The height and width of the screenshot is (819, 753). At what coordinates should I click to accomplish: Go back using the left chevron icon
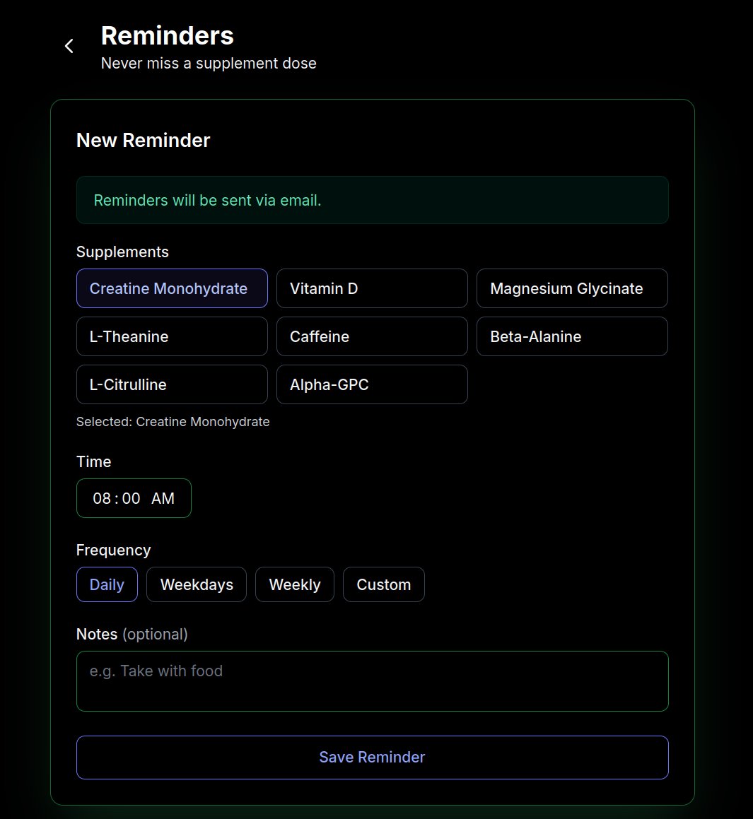tap(69, 46)
